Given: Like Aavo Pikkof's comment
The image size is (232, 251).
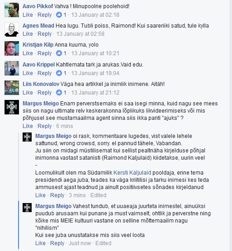Looking at the screenshot, I should [28, 15].
